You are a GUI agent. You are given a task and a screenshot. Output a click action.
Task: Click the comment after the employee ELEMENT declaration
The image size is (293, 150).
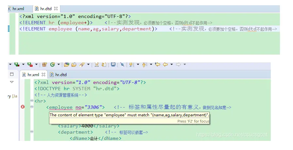click(x=223, y=29)
